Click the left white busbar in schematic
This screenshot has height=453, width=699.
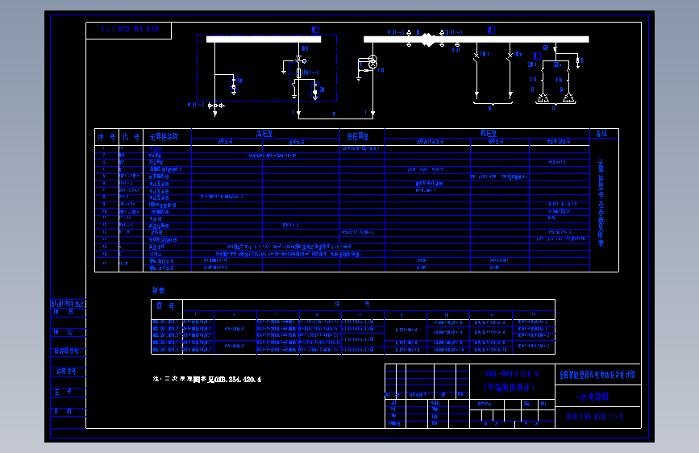tap(264, 39)
